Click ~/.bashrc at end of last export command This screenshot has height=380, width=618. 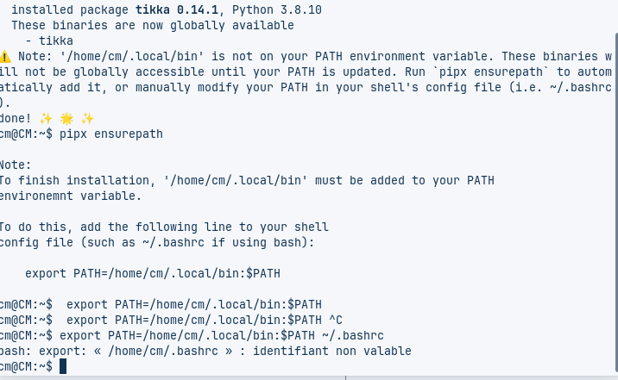click(353, 335)
